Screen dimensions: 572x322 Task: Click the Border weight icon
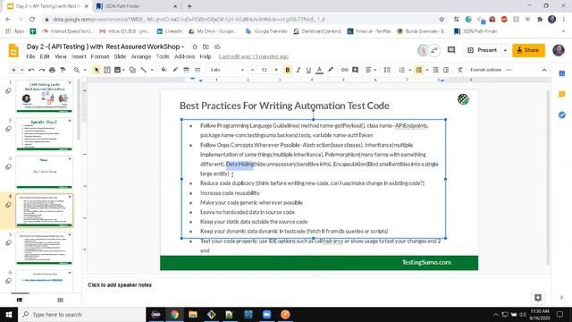(186, 70)
